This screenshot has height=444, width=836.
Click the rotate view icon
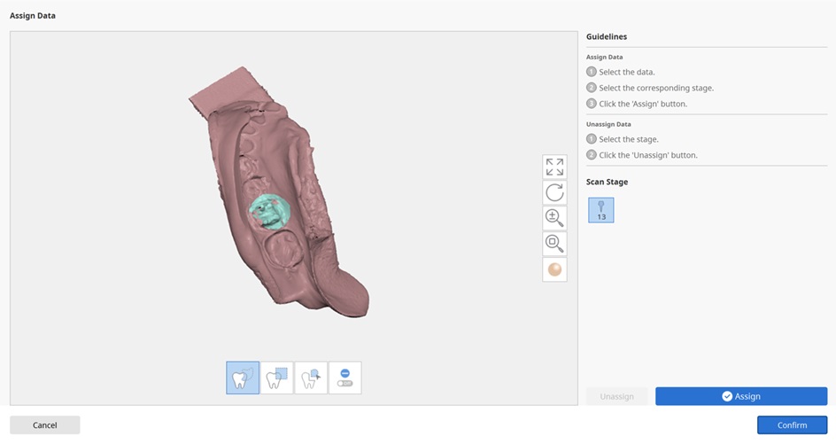pos(554,192)
